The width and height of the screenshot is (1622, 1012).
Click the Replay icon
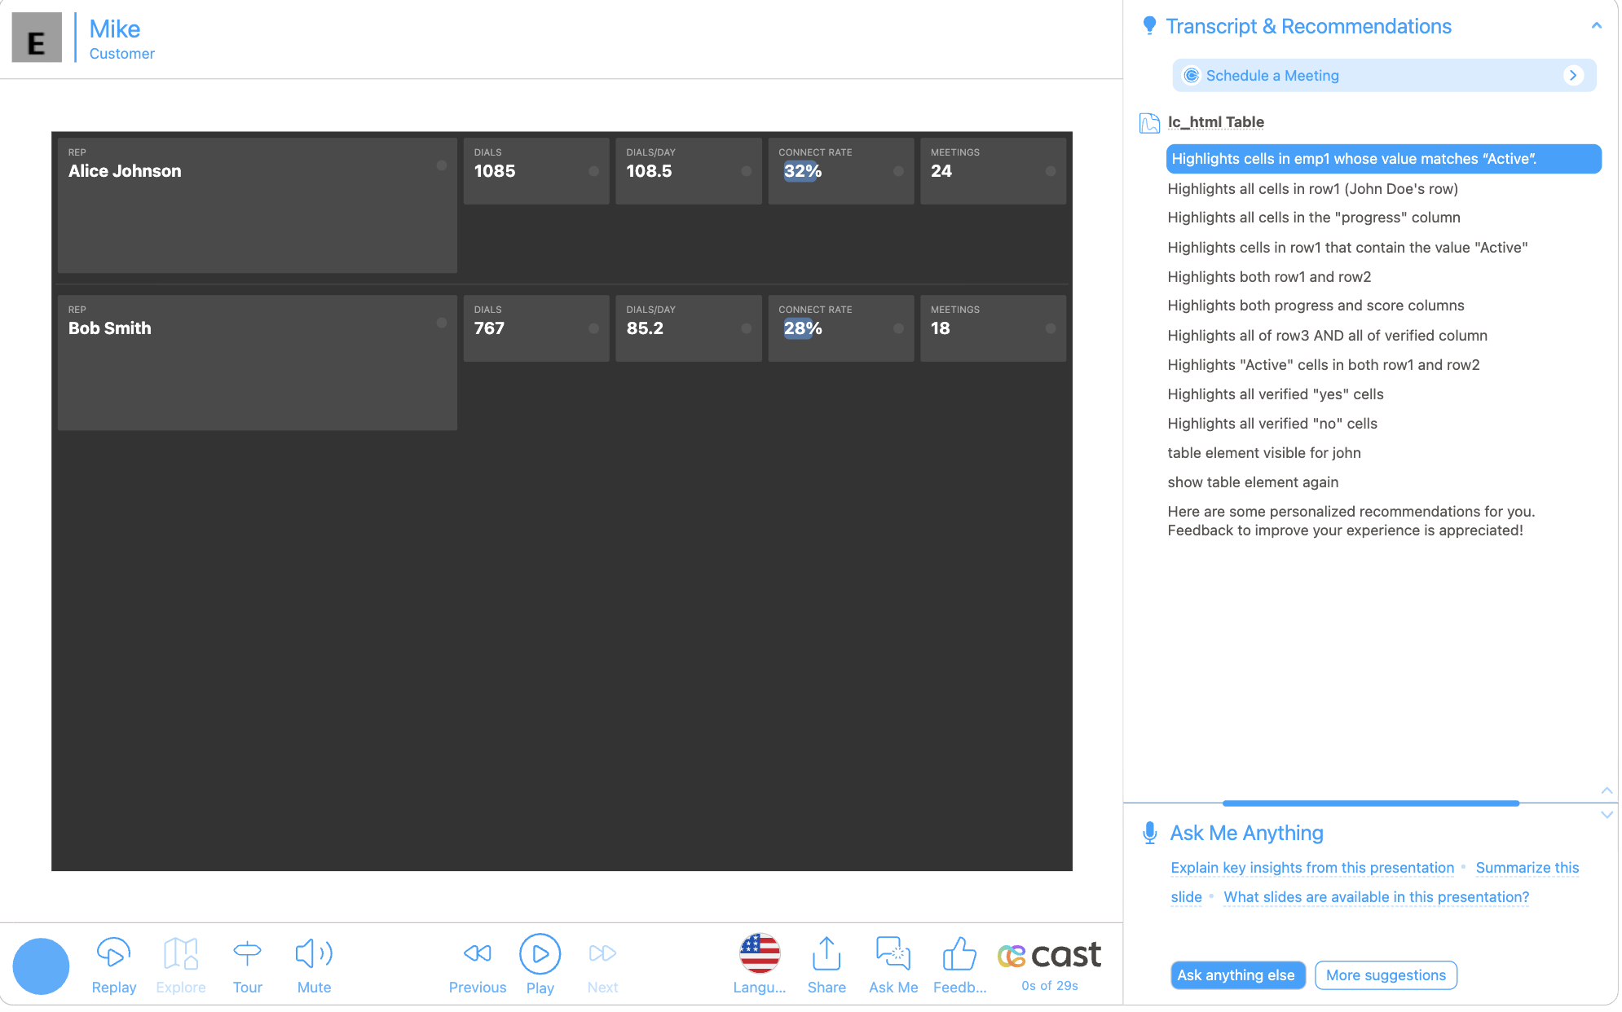click(x=113, y=953)
